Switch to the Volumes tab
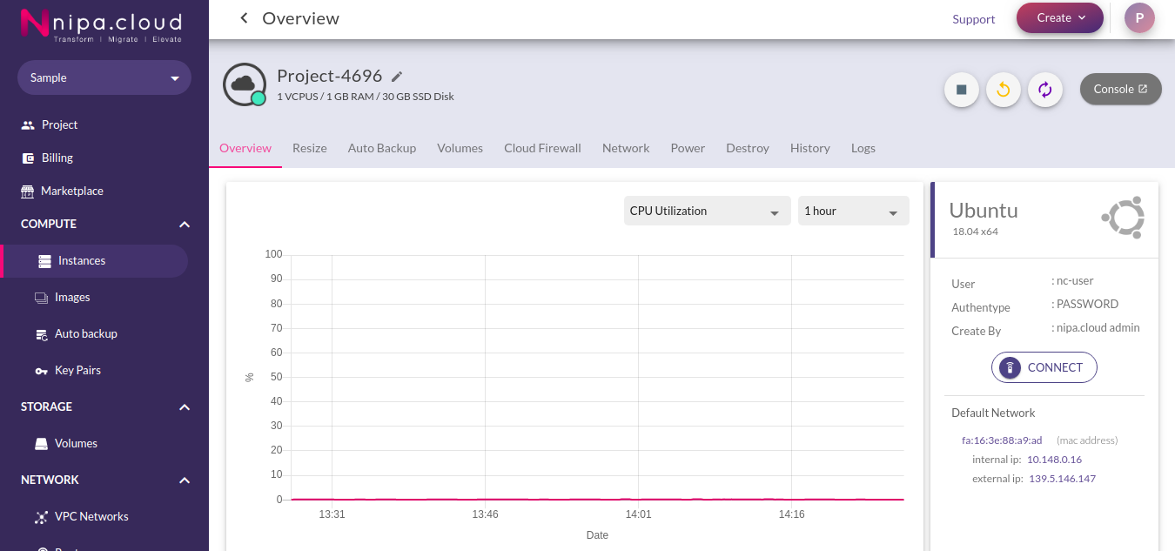 pos(460,148)
